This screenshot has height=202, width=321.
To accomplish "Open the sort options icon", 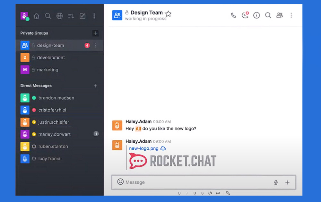I will tap(71, 16).
